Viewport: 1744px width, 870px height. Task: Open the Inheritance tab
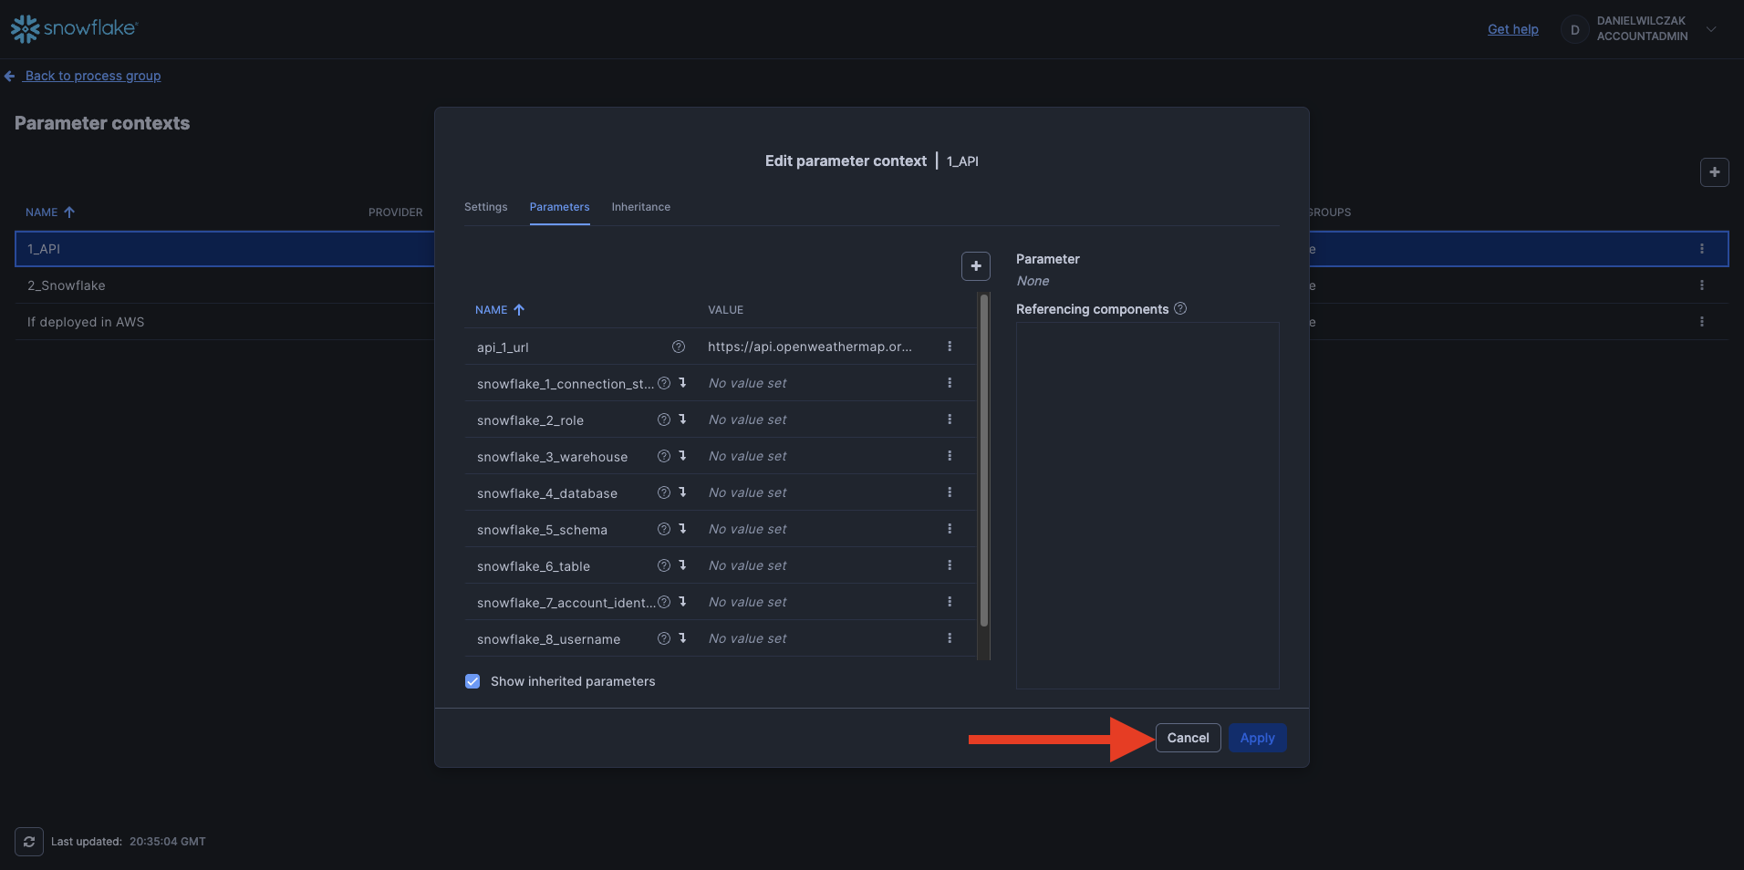click(x=640, y=207)
